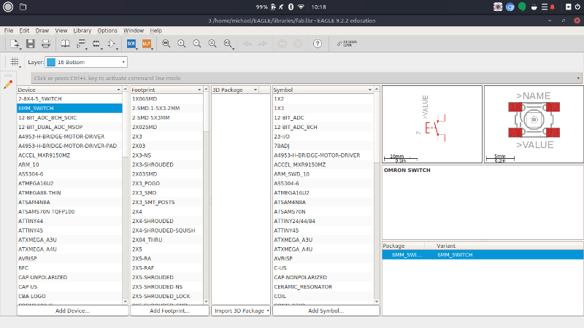This screenshot has height=328, width=584.
Task: Open the Draw menu
Action: (42, 31)
